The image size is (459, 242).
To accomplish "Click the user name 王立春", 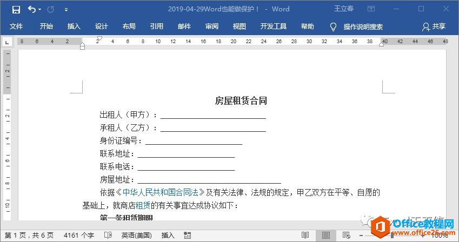I will (x=344, y=9).
